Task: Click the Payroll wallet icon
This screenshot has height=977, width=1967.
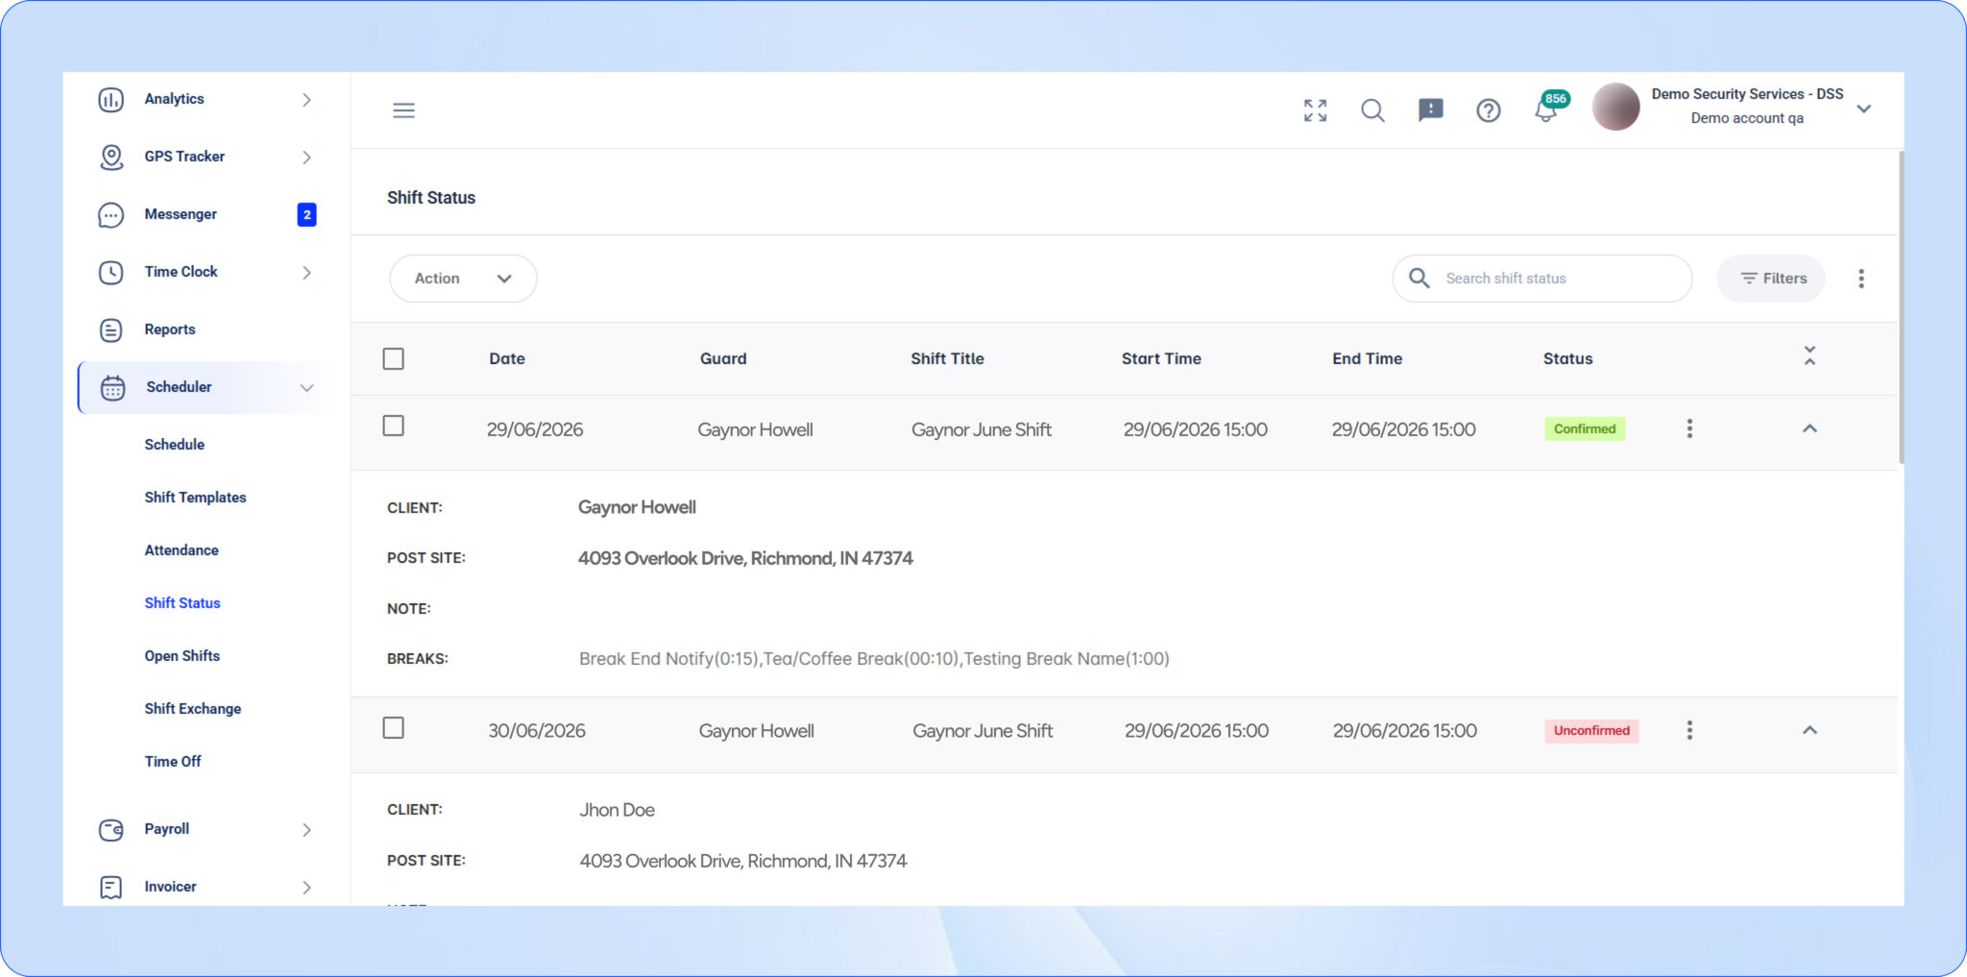Action: (x=111, y=829)
